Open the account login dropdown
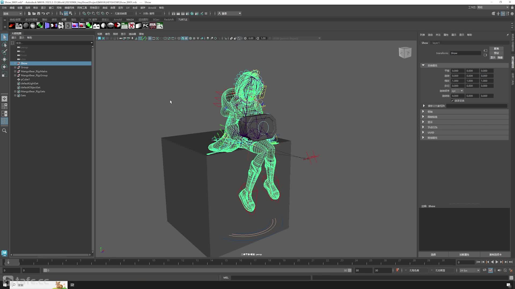 (x=229, y=13)
